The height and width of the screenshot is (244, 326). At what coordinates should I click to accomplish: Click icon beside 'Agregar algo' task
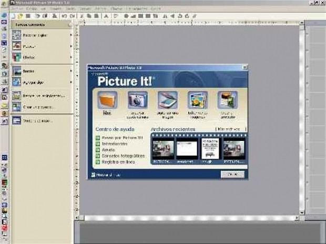pyautogui.click(x=17, y=82)
